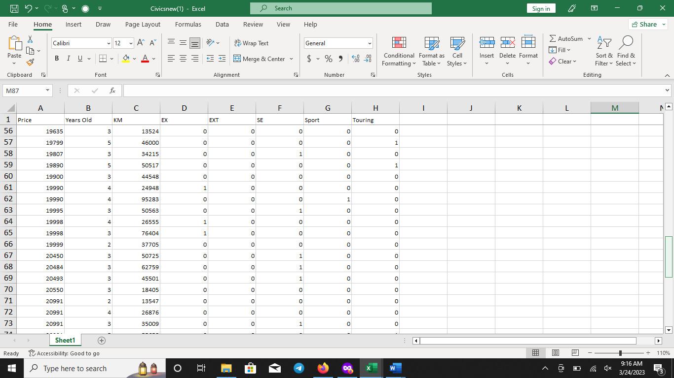Open the Name Box dropdown arrow
674x378 pixels.
(x=47, y=91)
